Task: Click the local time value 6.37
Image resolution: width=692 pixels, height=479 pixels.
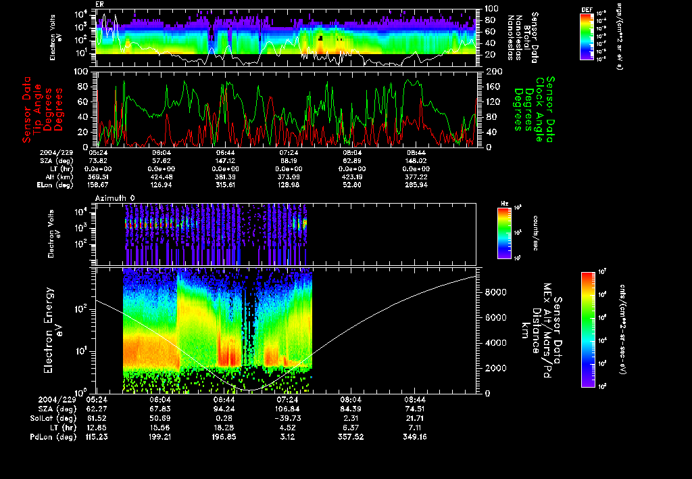Action: pos(351,428)
